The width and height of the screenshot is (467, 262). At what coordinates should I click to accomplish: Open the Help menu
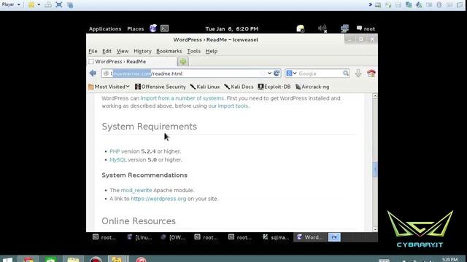coord(211,51)
